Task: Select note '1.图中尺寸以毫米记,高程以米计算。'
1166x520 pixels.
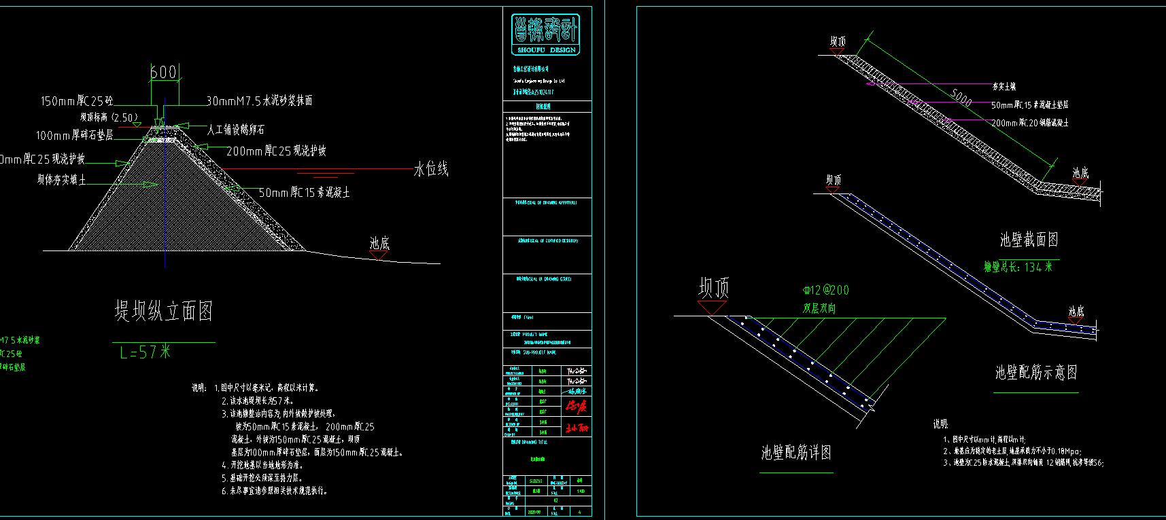Action: pyautogui.click(x=266, y=388)
